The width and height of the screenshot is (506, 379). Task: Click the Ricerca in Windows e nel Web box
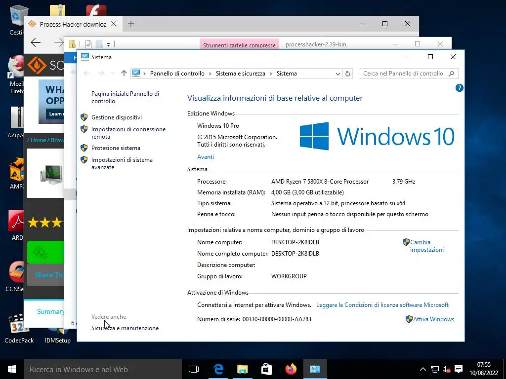pos(103,369)
